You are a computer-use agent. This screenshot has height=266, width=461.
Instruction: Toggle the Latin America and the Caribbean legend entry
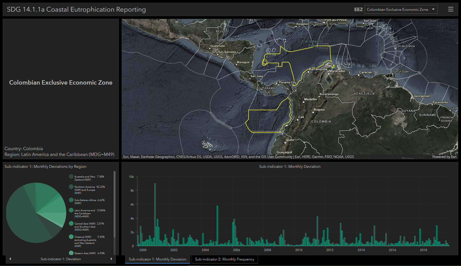tap(71, 210)
